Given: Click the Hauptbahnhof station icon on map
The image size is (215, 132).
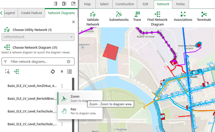Looking at the screenshot, I should click(82, 48).
